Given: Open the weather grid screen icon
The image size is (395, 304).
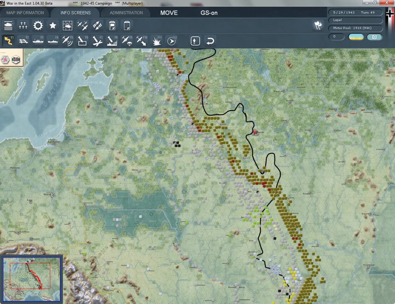Looking at the screenshot, I should pyautogui.click(x=68, y=25).
